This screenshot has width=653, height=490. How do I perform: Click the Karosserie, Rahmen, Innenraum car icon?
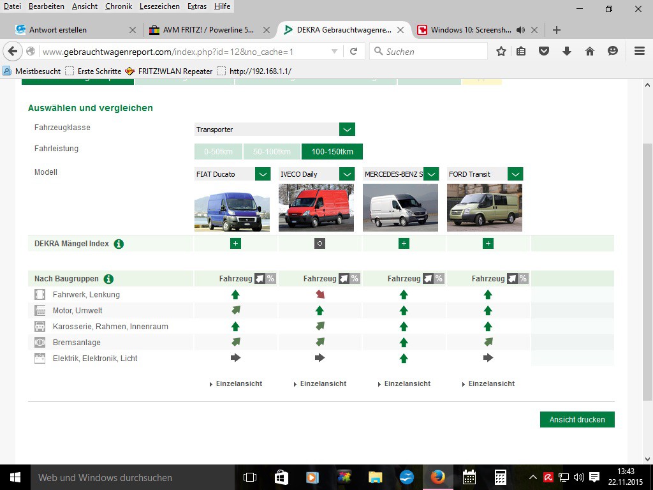pyautogui.click(x=40, y=326)
